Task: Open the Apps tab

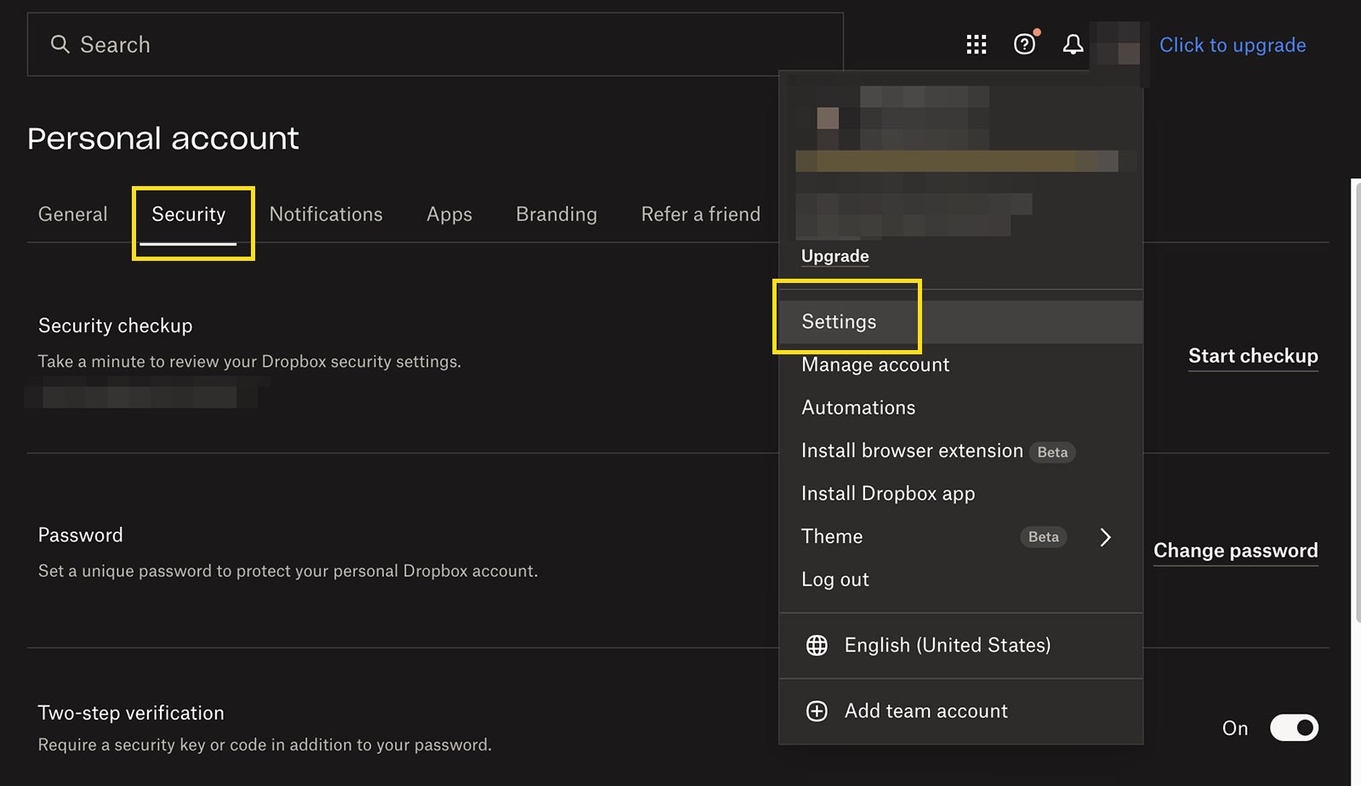Action: tap(449, 214)
